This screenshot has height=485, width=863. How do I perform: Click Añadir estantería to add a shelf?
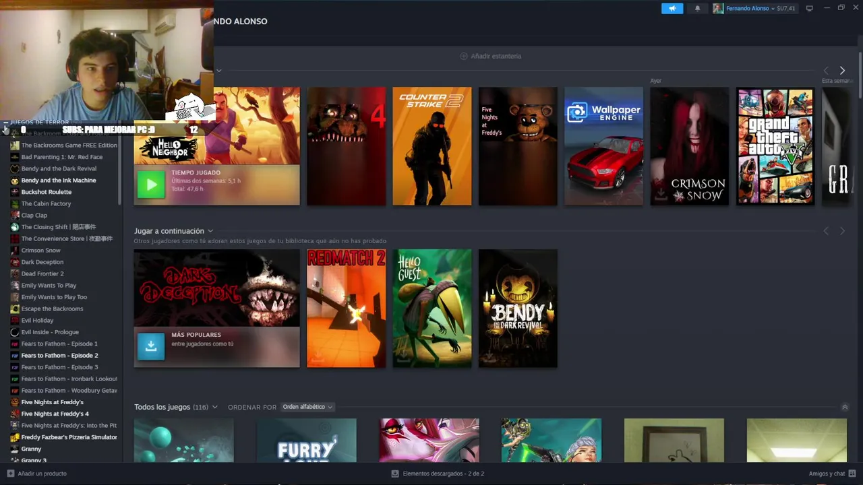tap(490, 56)
